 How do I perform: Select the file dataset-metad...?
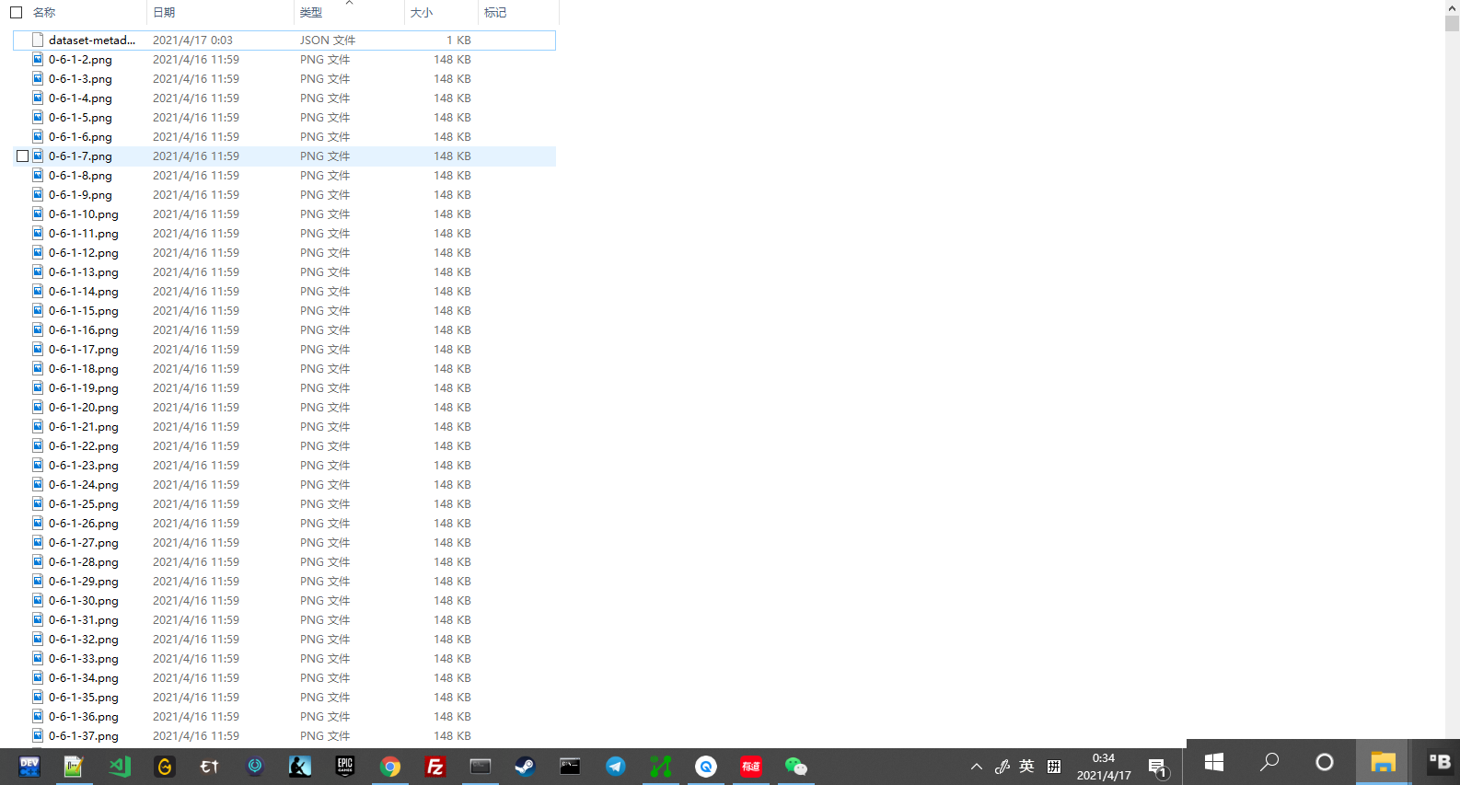click(92, 40)
